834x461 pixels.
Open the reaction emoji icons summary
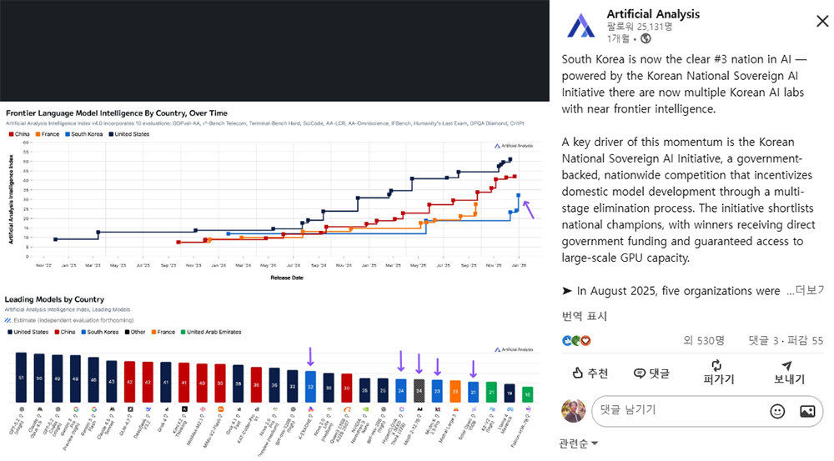tap(576, 341)
